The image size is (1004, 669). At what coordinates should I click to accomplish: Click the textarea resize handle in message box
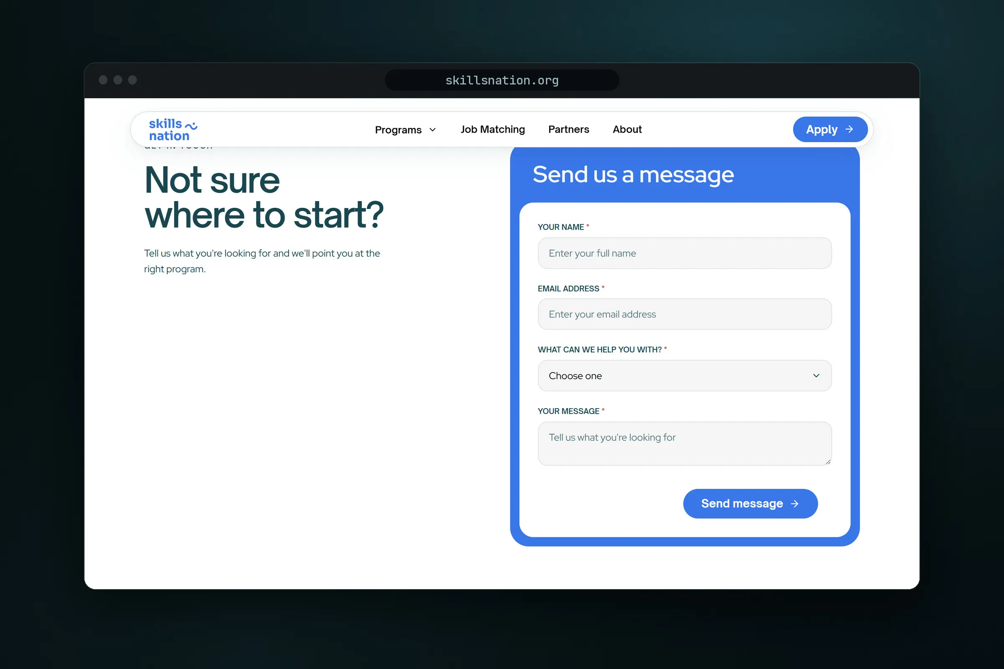(828, 462)
